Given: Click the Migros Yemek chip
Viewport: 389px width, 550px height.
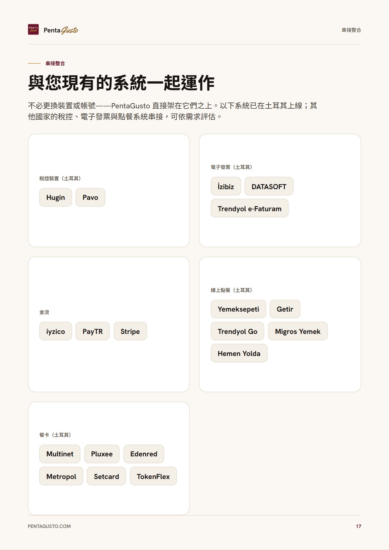Looking at the screenshot, I should 298,331.
